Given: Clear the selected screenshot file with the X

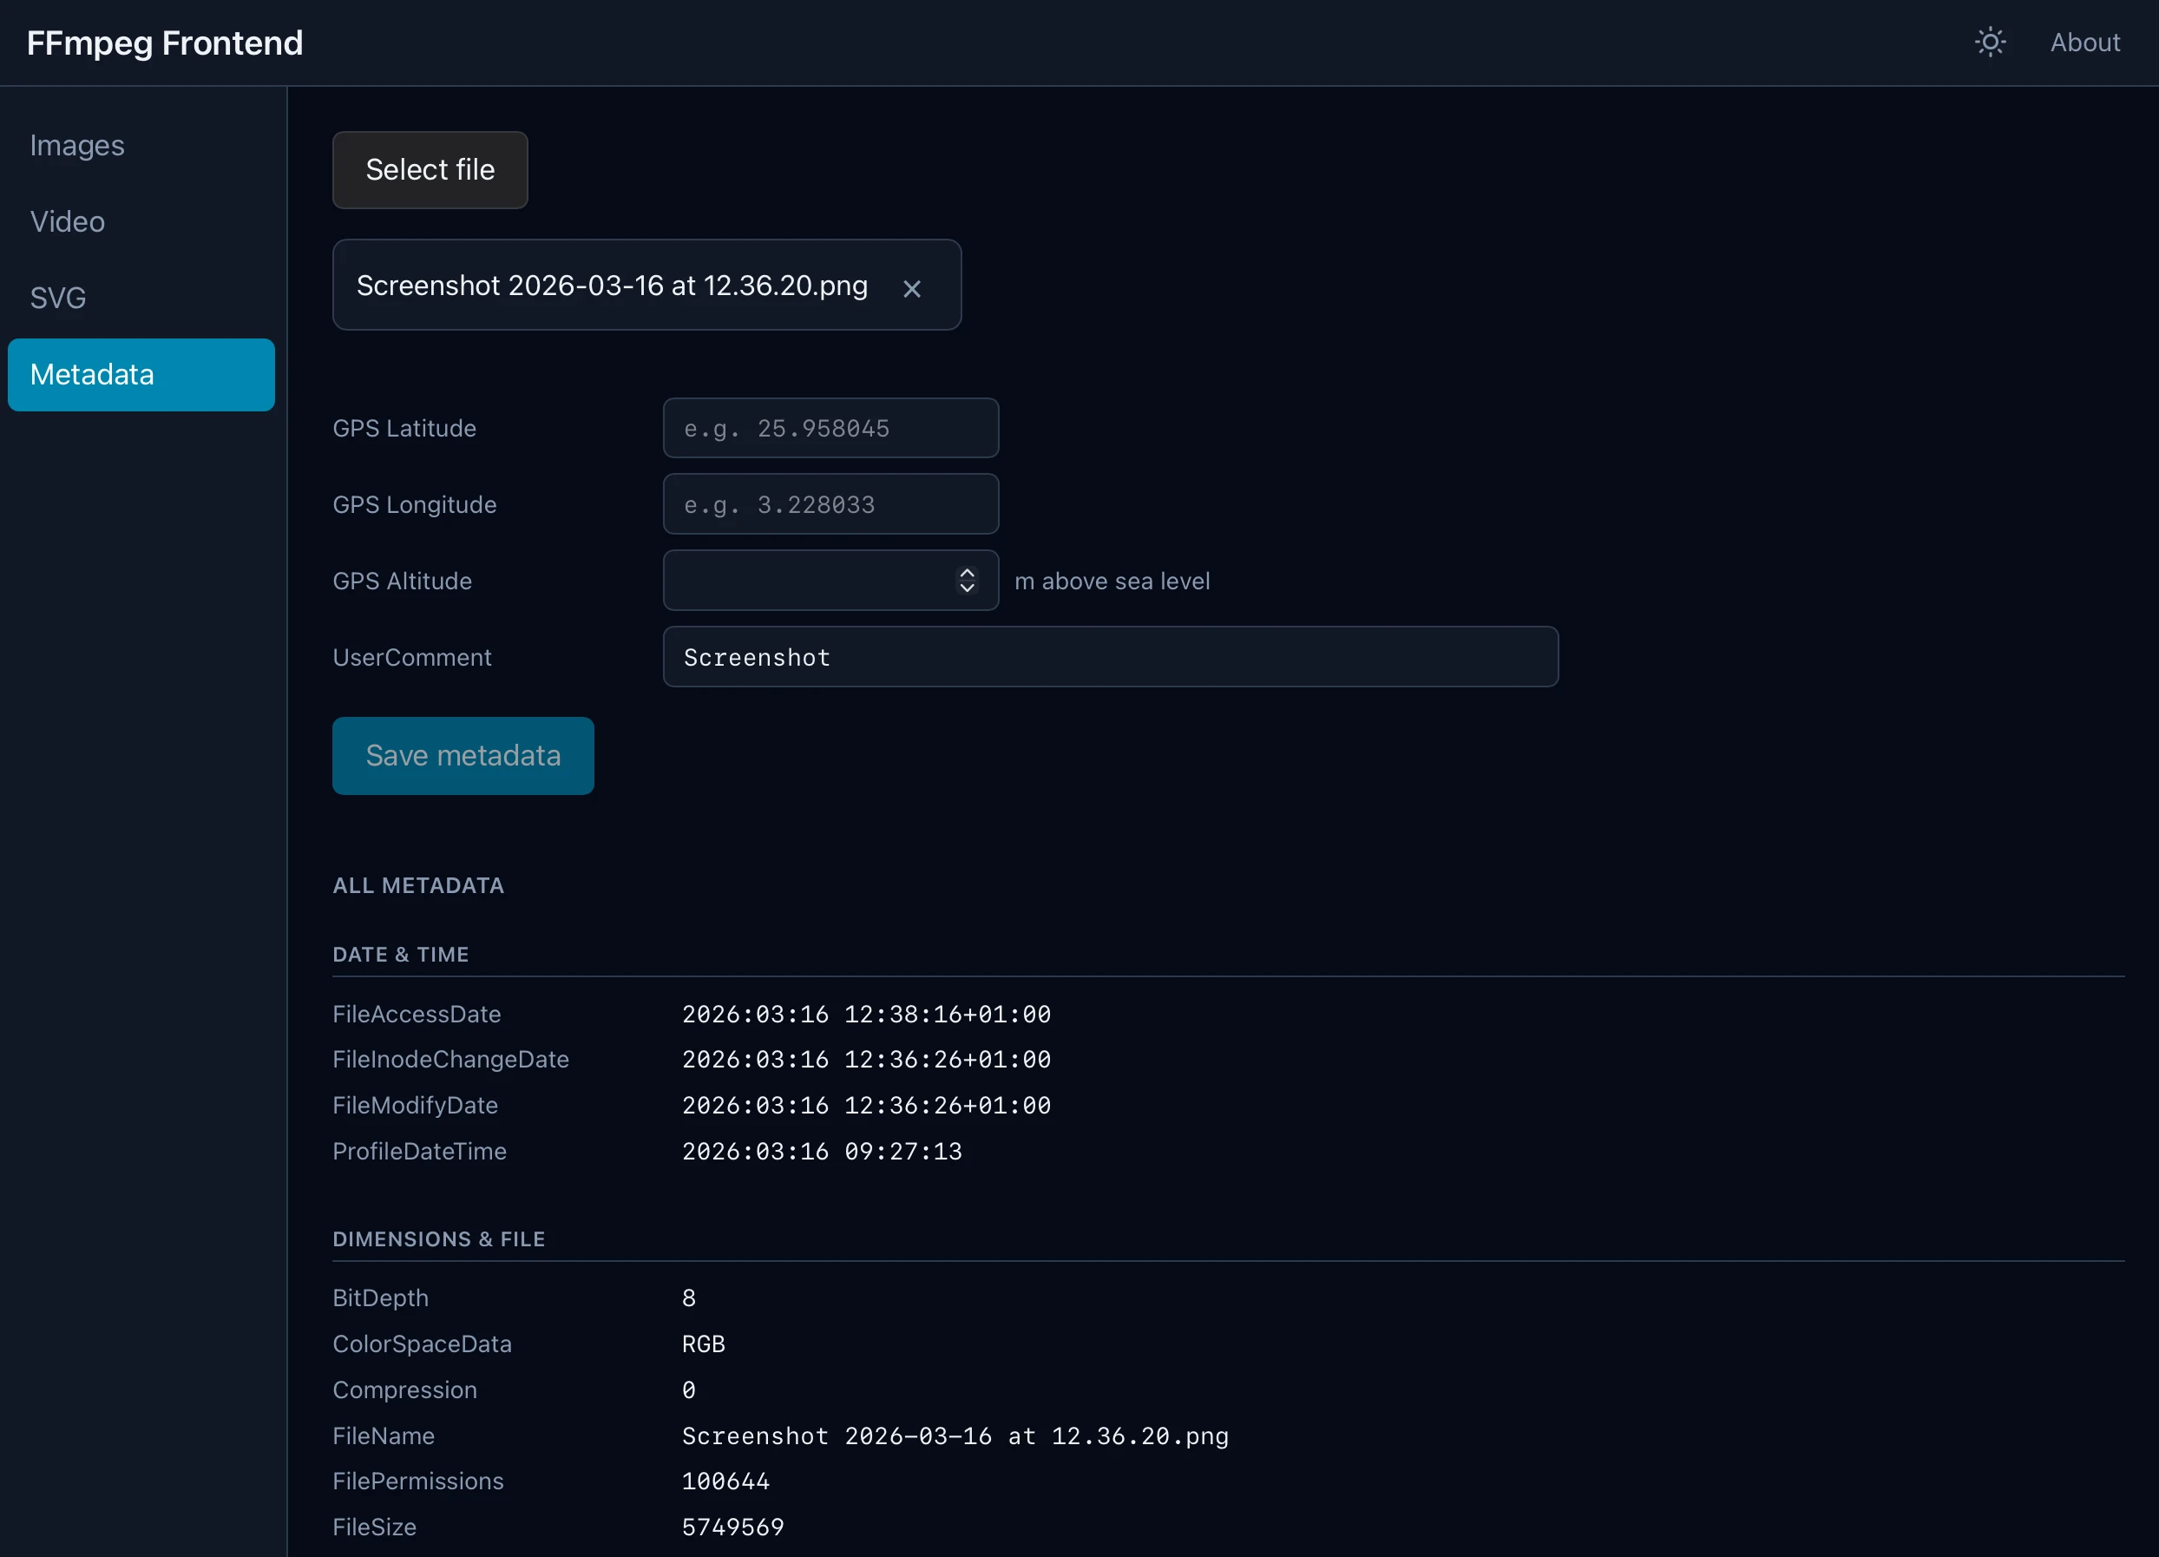Looking at the screenshot, I should point(912,288).
